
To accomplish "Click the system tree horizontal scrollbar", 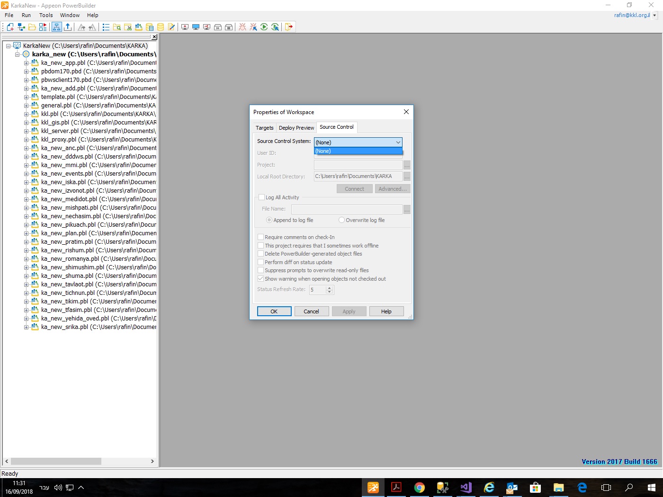I will pos(56,461).
